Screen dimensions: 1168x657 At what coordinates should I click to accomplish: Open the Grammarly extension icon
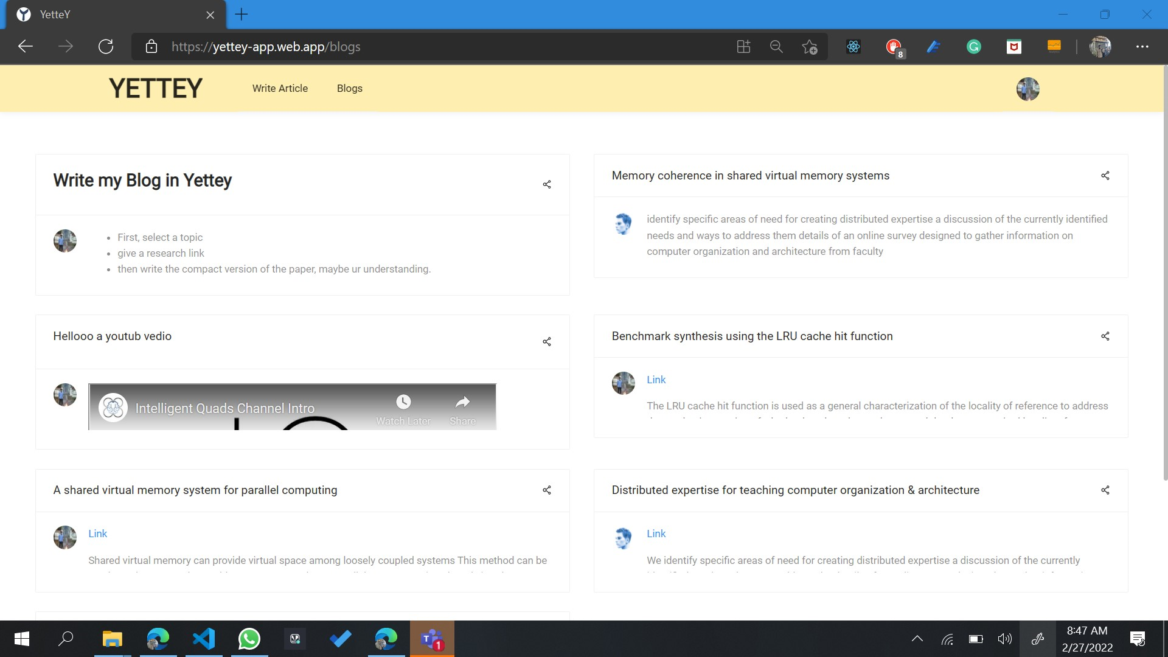[973, 47]
